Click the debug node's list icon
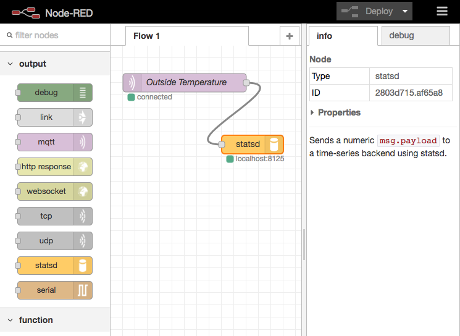The image size is (460, 336). click(83, 93)
